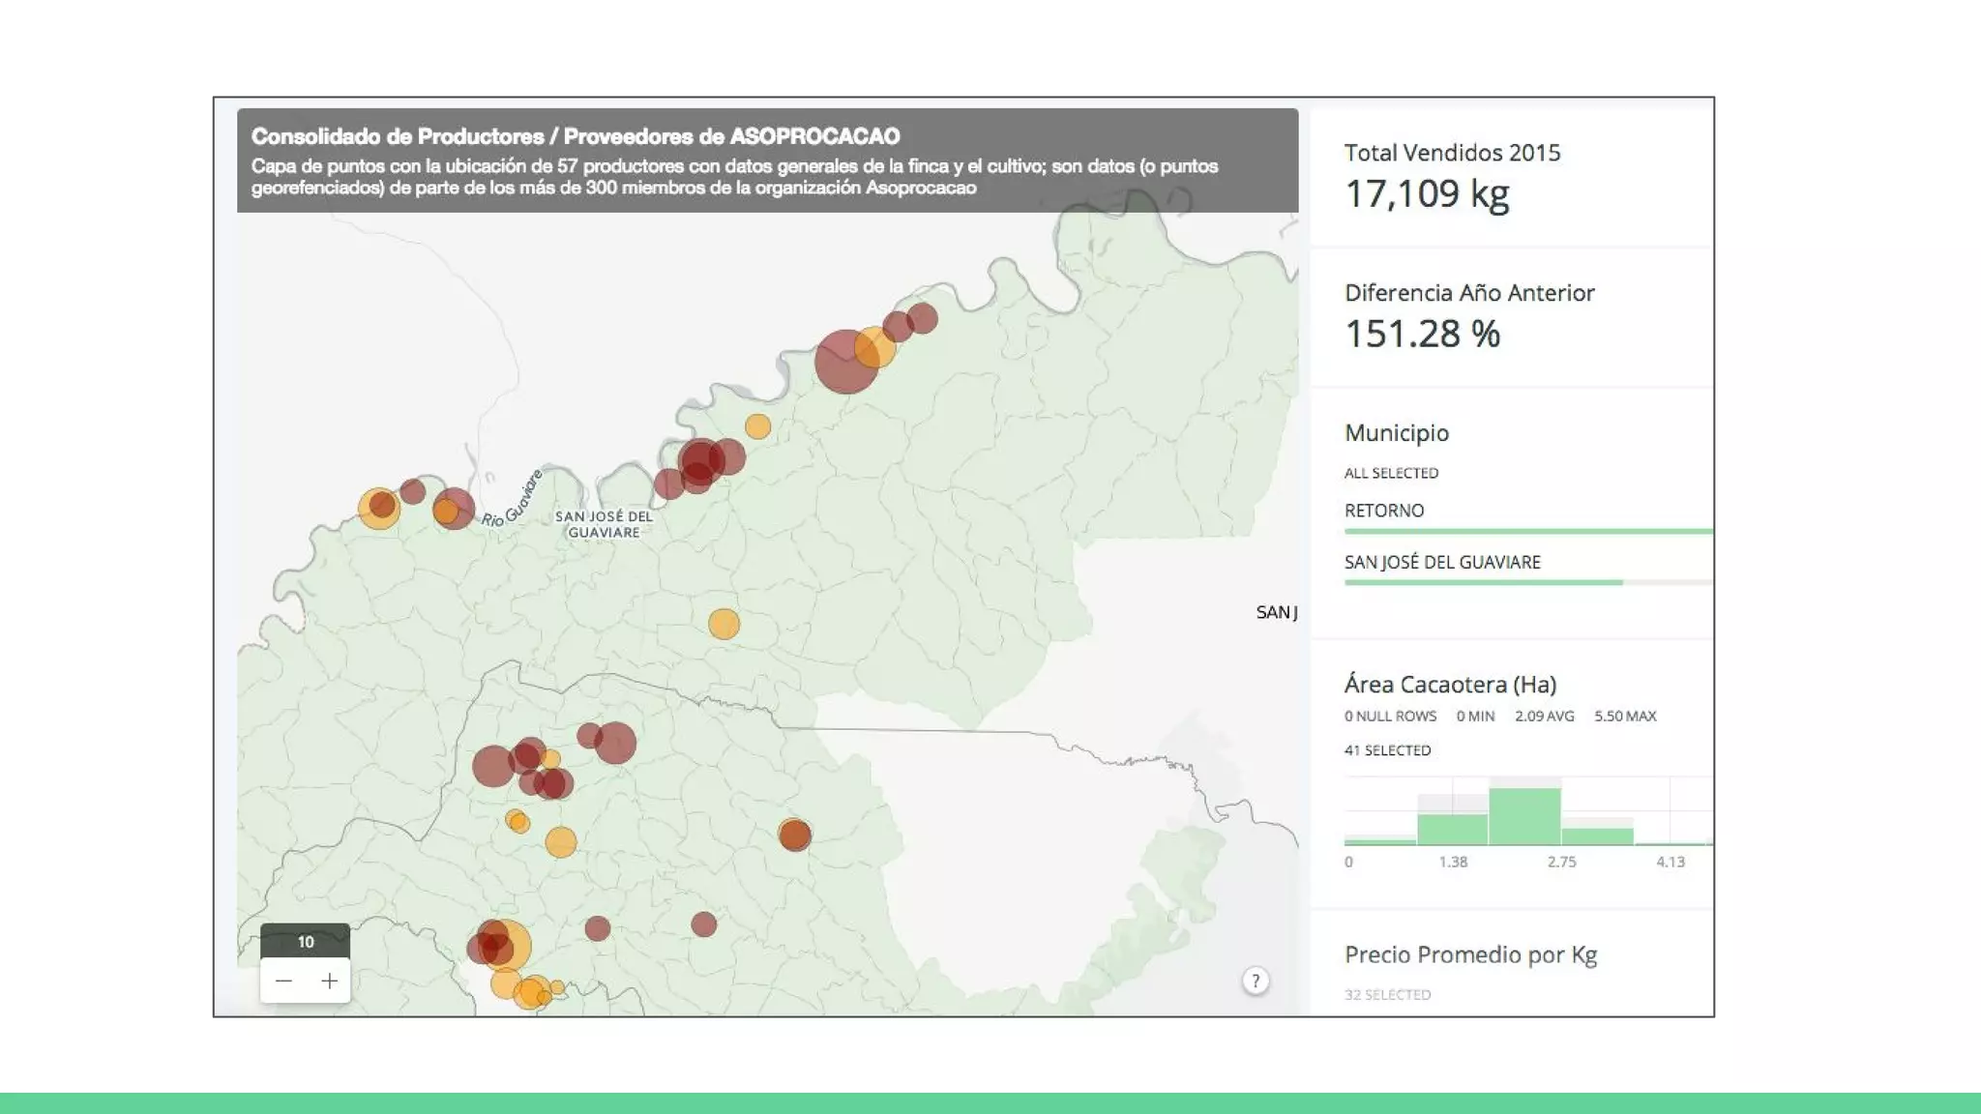
Task: Click the 'Municipio' widget title
Action: point(1397,433)
